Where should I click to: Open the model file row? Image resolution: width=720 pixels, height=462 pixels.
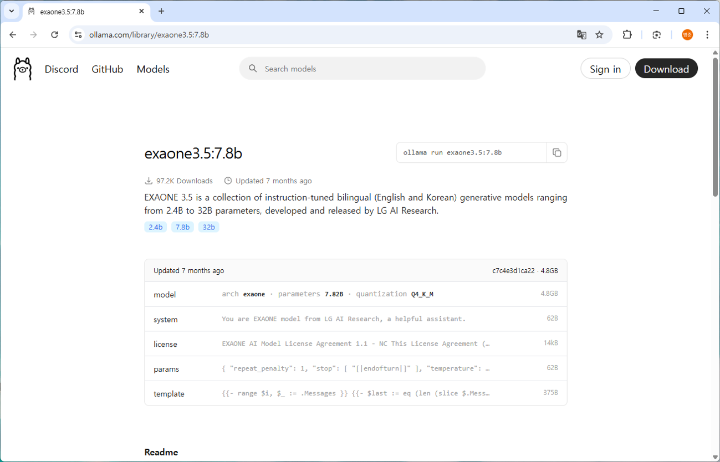click(356, 294)
